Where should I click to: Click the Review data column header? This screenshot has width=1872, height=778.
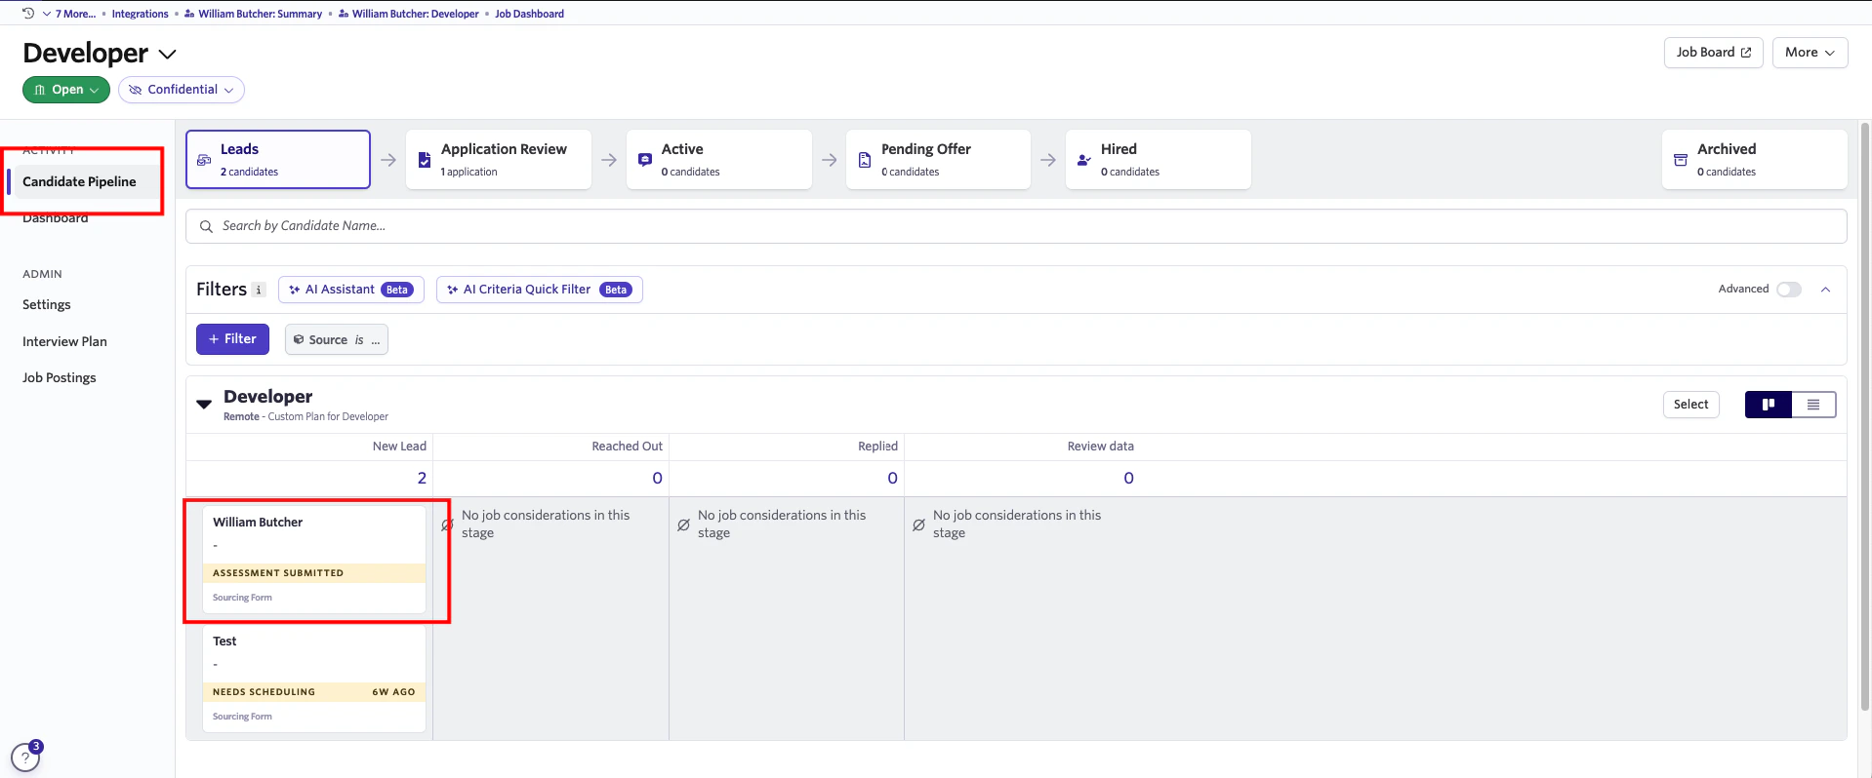[x=1100, y=447]
